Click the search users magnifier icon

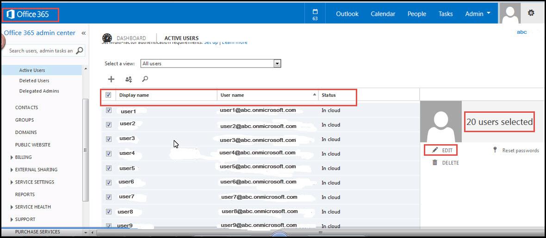(145, 79)
